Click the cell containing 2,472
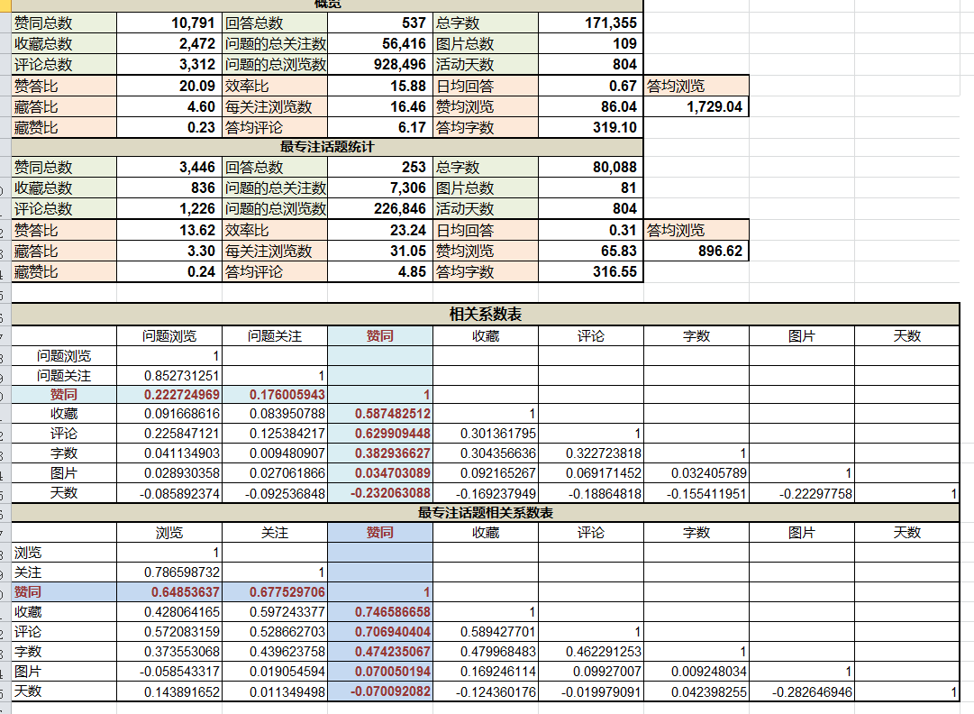This screenshot has height=714, width=974. coord(169,43)
